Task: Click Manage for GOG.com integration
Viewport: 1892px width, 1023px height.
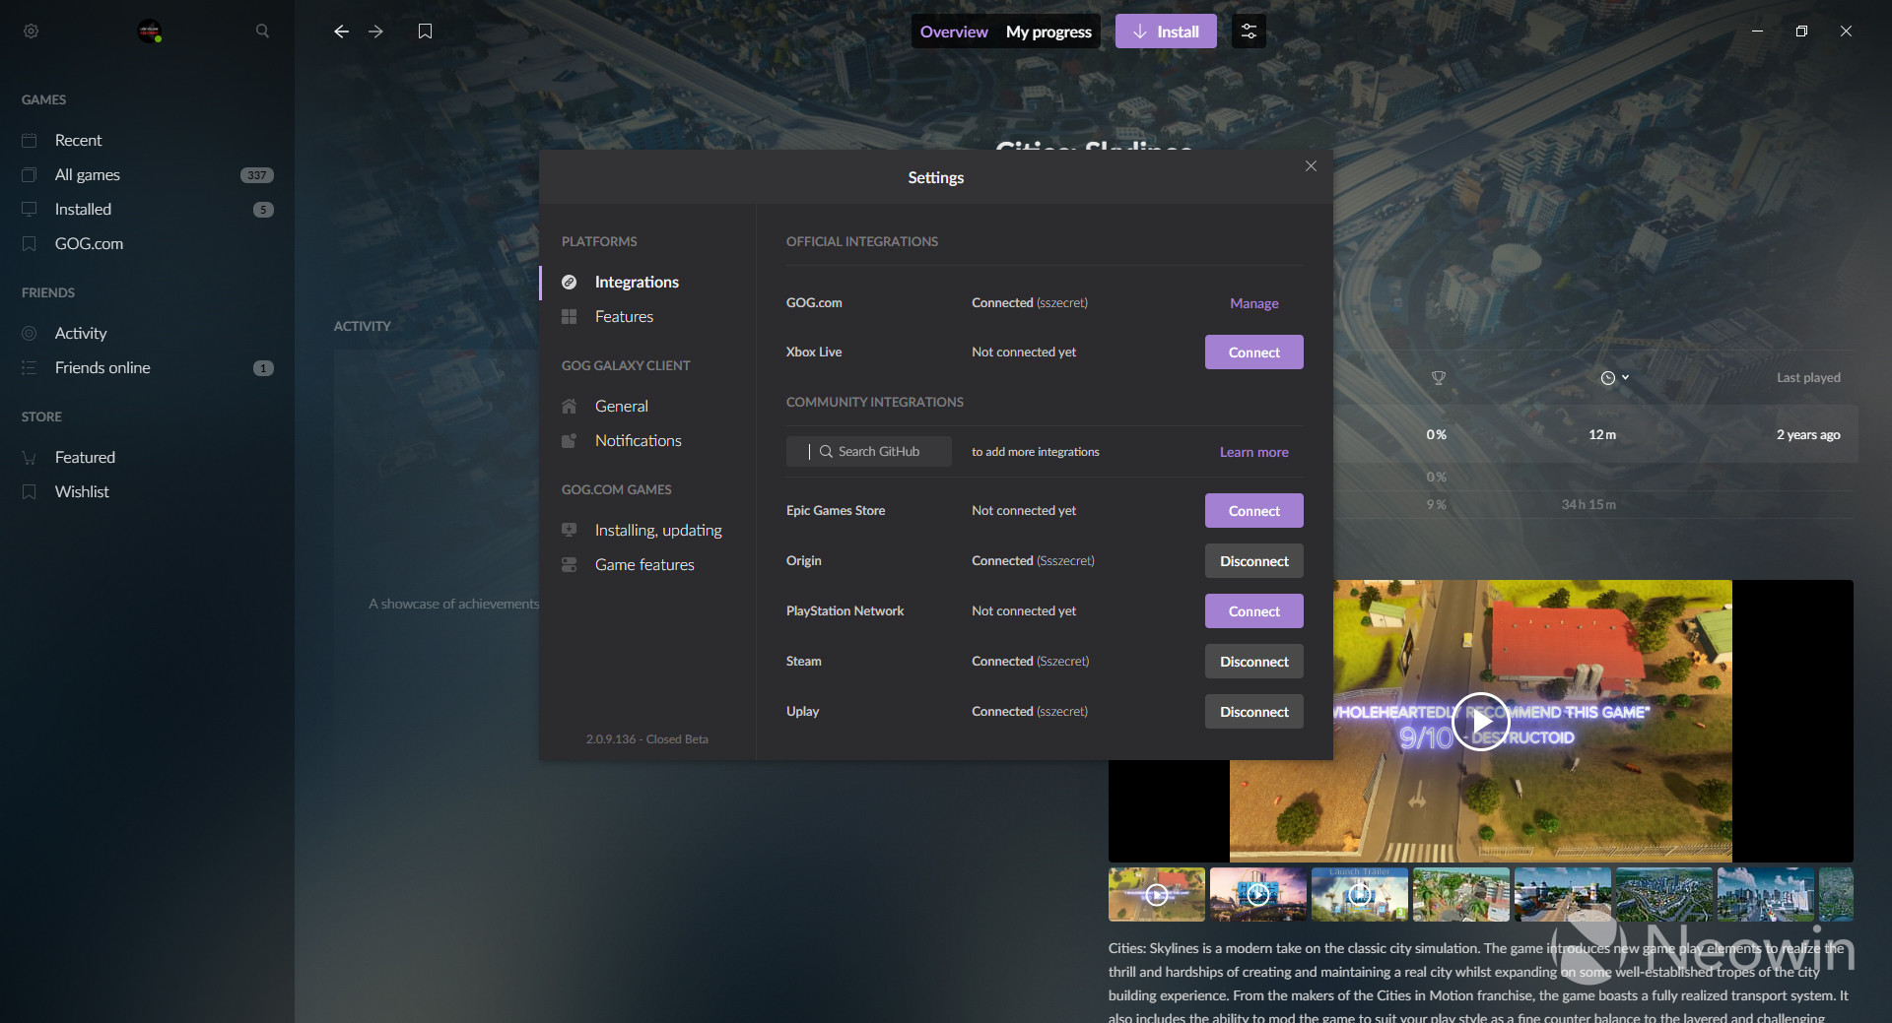Action: 1253,303
